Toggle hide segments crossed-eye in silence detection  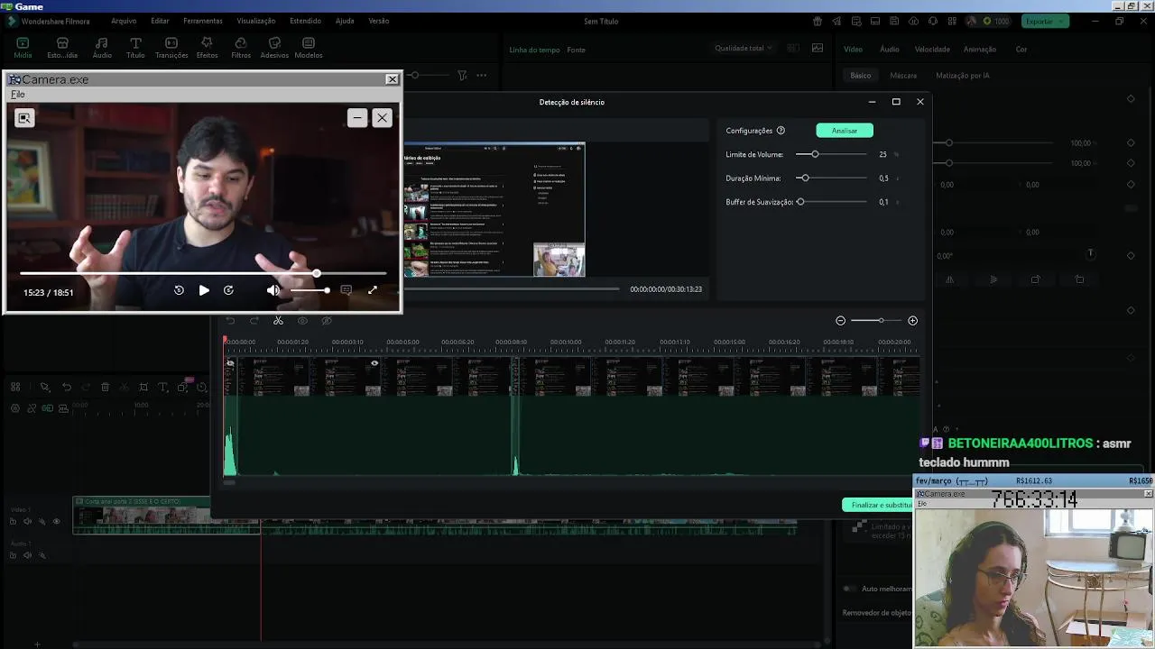pyautogui.click(x=327, y=321)
